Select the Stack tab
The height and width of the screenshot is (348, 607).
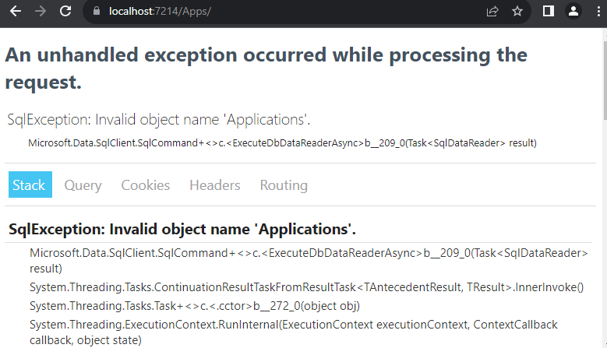pos(30,185)
